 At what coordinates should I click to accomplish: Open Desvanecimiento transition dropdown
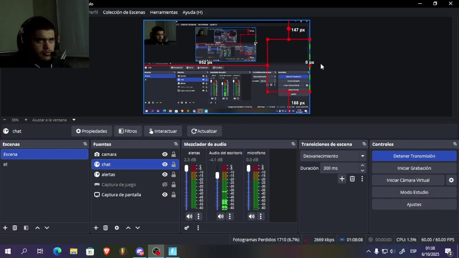[333, 156]
